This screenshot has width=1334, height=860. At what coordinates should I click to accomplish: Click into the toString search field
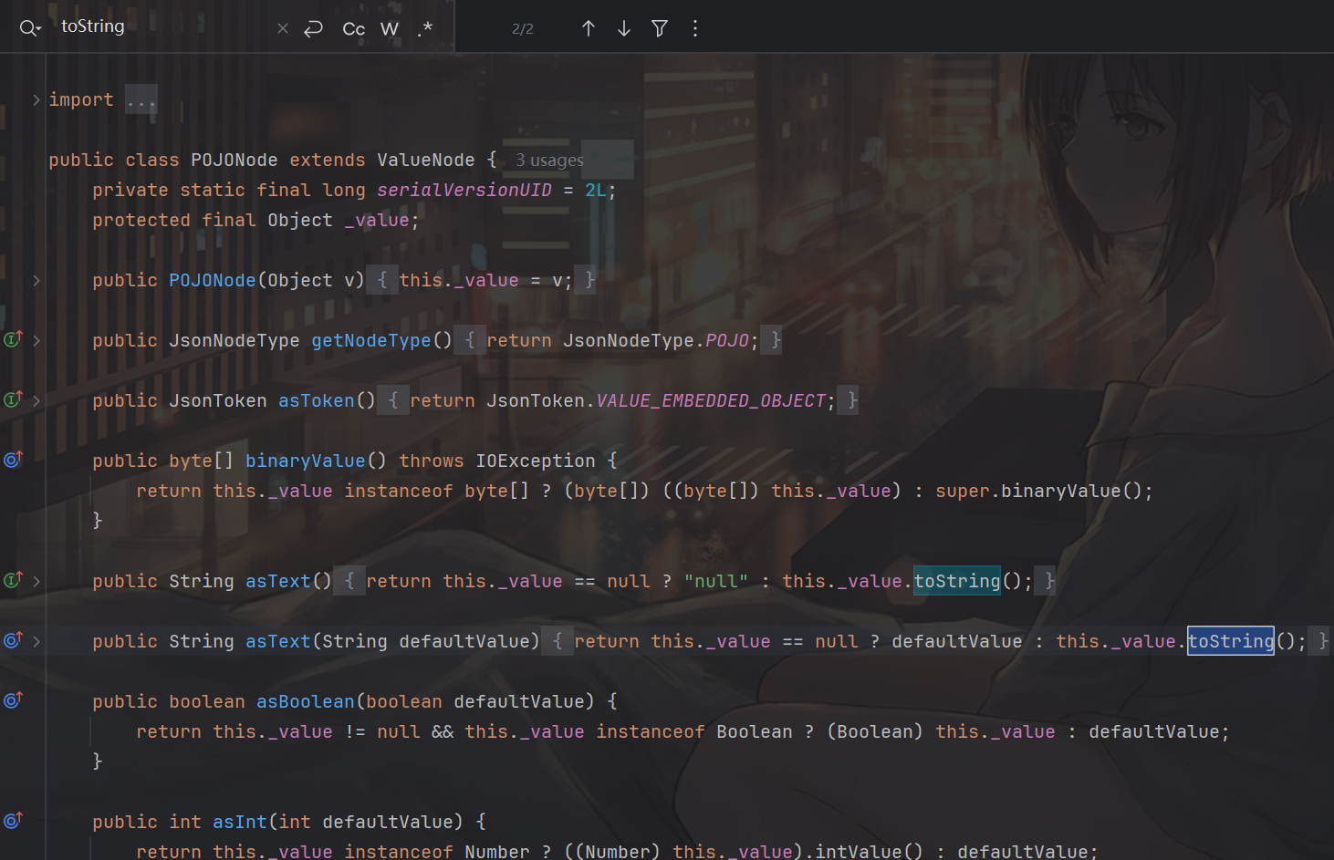[164, 27]
